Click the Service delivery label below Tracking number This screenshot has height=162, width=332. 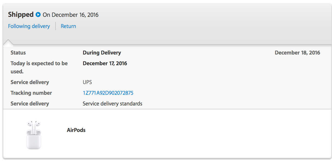point(30,104)
